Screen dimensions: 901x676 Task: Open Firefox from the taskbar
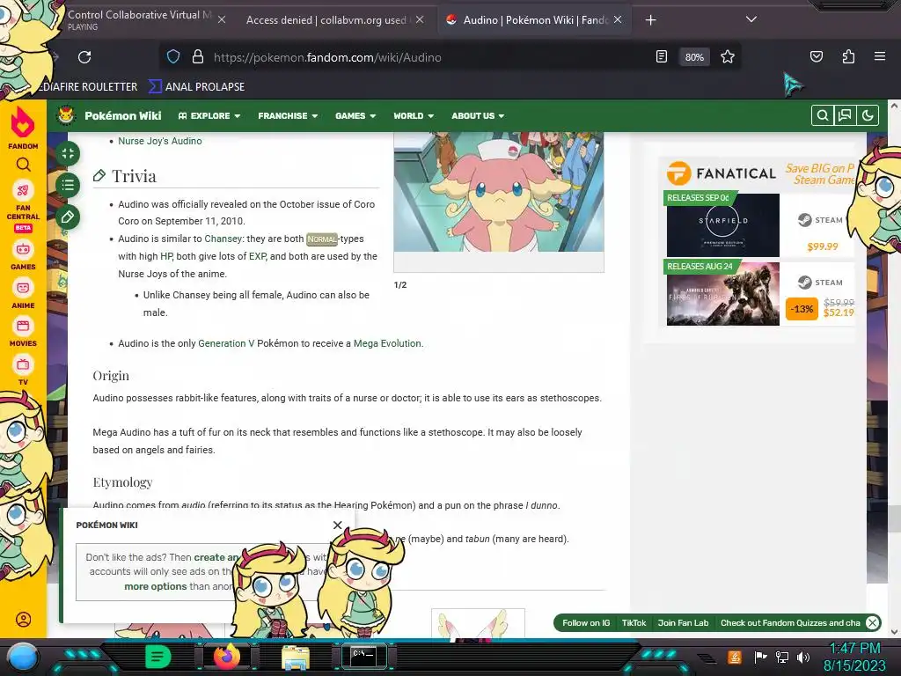coord(226,657)
